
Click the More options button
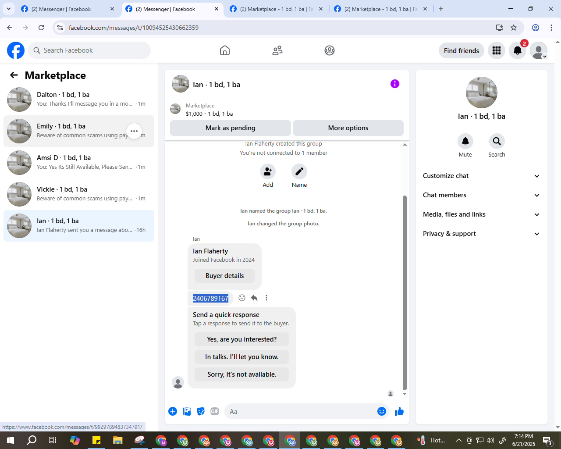[348, 128]
